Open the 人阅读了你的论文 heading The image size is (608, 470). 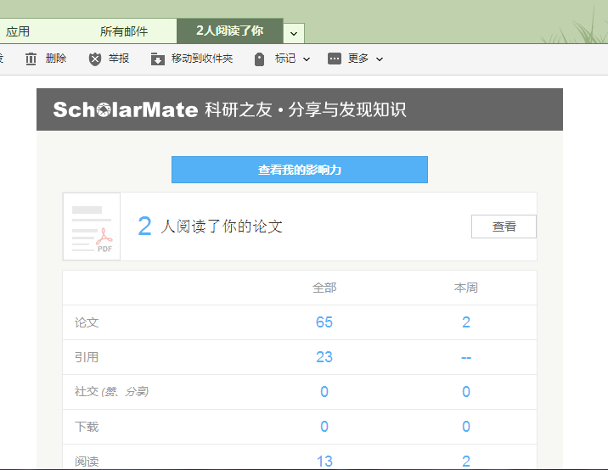pos(222,227)
